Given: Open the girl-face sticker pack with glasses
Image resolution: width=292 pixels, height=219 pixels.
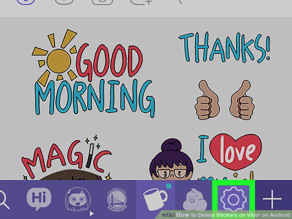Looking at the screenshot, I should (78, 200).
